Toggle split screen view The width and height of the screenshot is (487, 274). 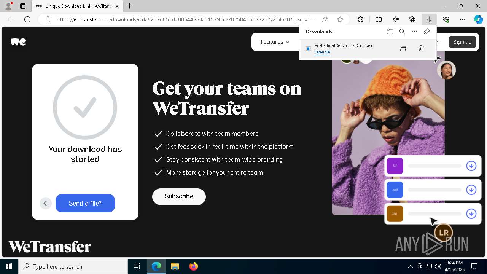pos(379,19)
